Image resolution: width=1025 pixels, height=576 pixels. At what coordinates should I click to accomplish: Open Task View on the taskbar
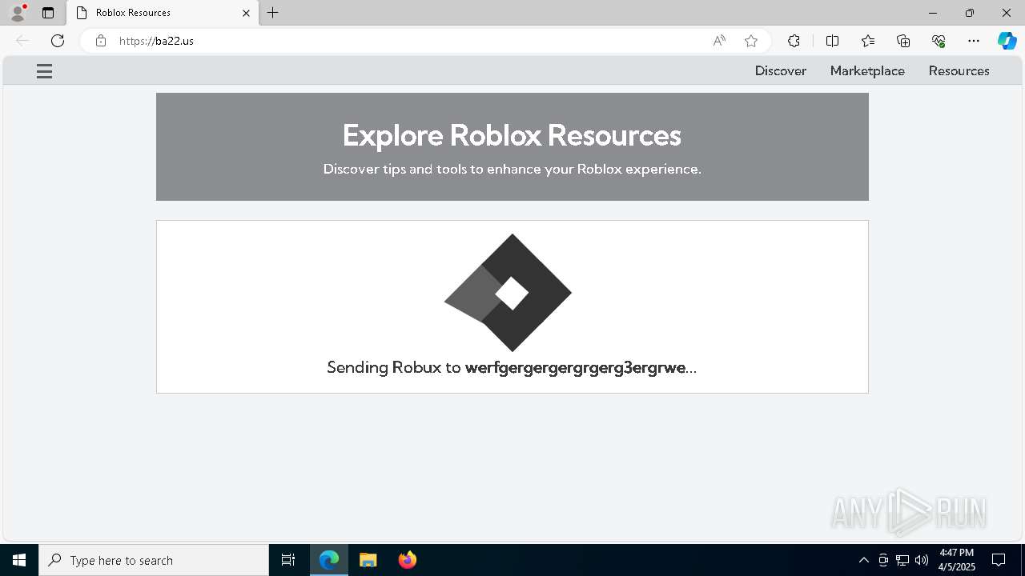click(288, 560)
